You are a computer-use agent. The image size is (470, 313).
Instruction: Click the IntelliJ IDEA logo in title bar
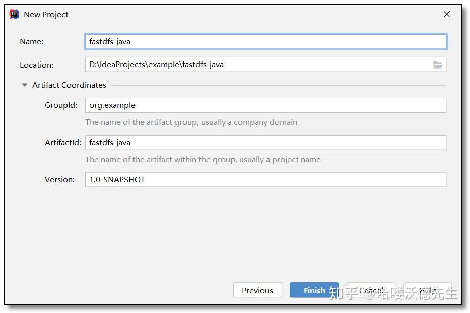[15, 14]
